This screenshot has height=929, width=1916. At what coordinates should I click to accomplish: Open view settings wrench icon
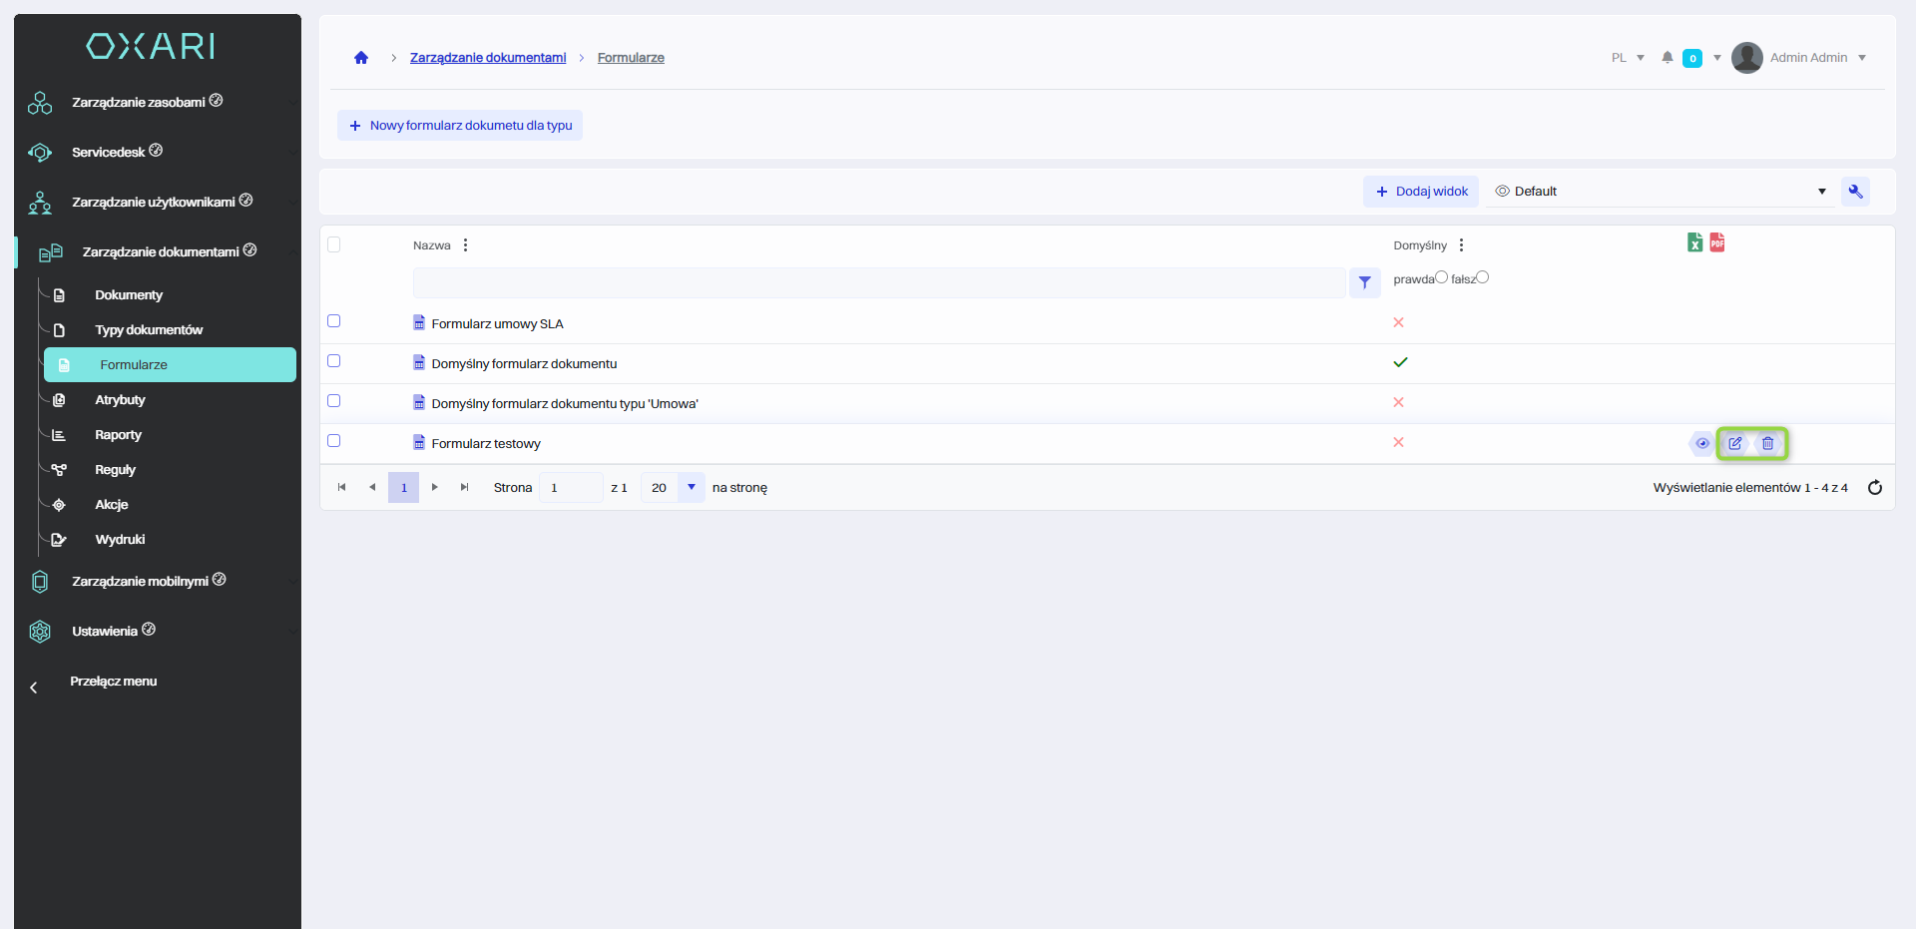(x=1855, y=192)
